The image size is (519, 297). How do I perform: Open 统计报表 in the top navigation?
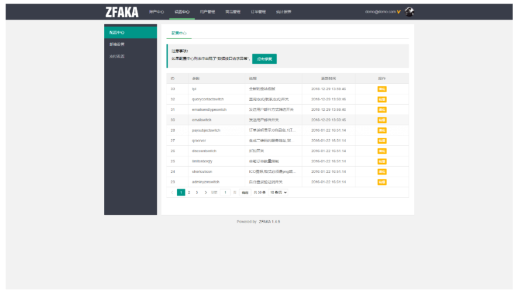[x=284, y=11]
